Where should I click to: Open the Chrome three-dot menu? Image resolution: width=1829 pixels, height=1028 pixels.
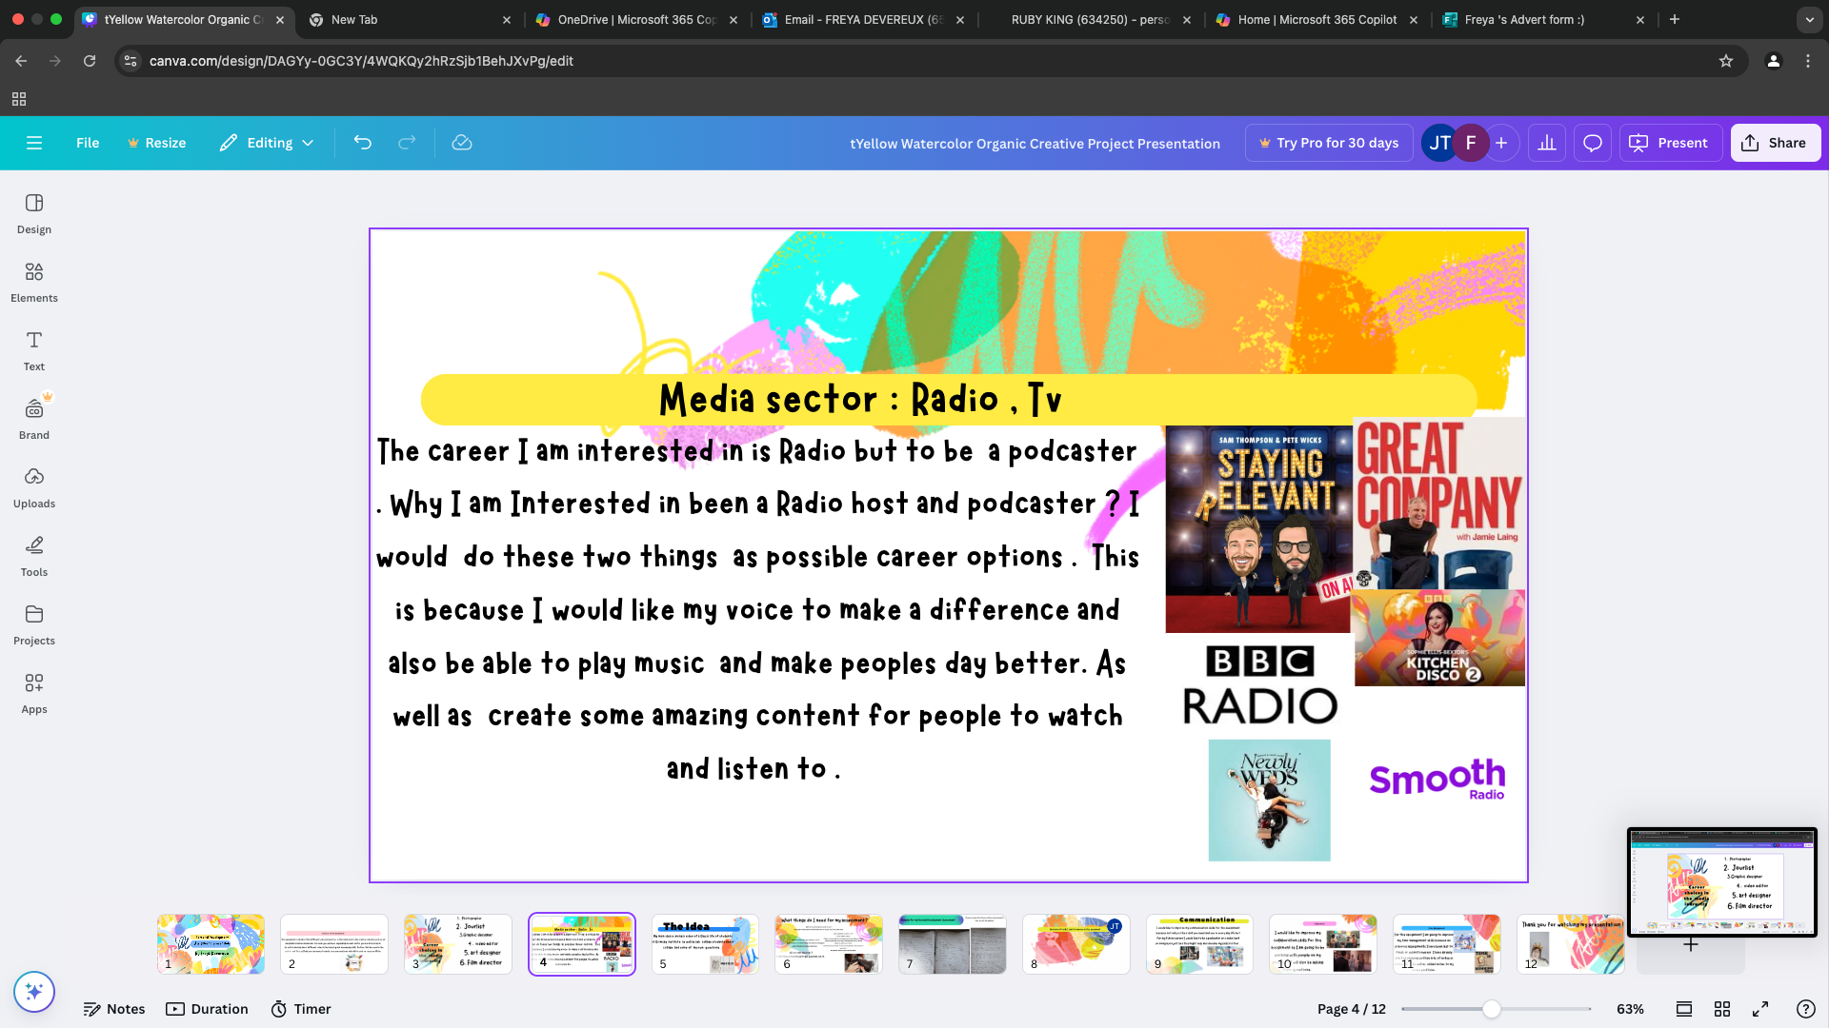[x=1808, y=61]
